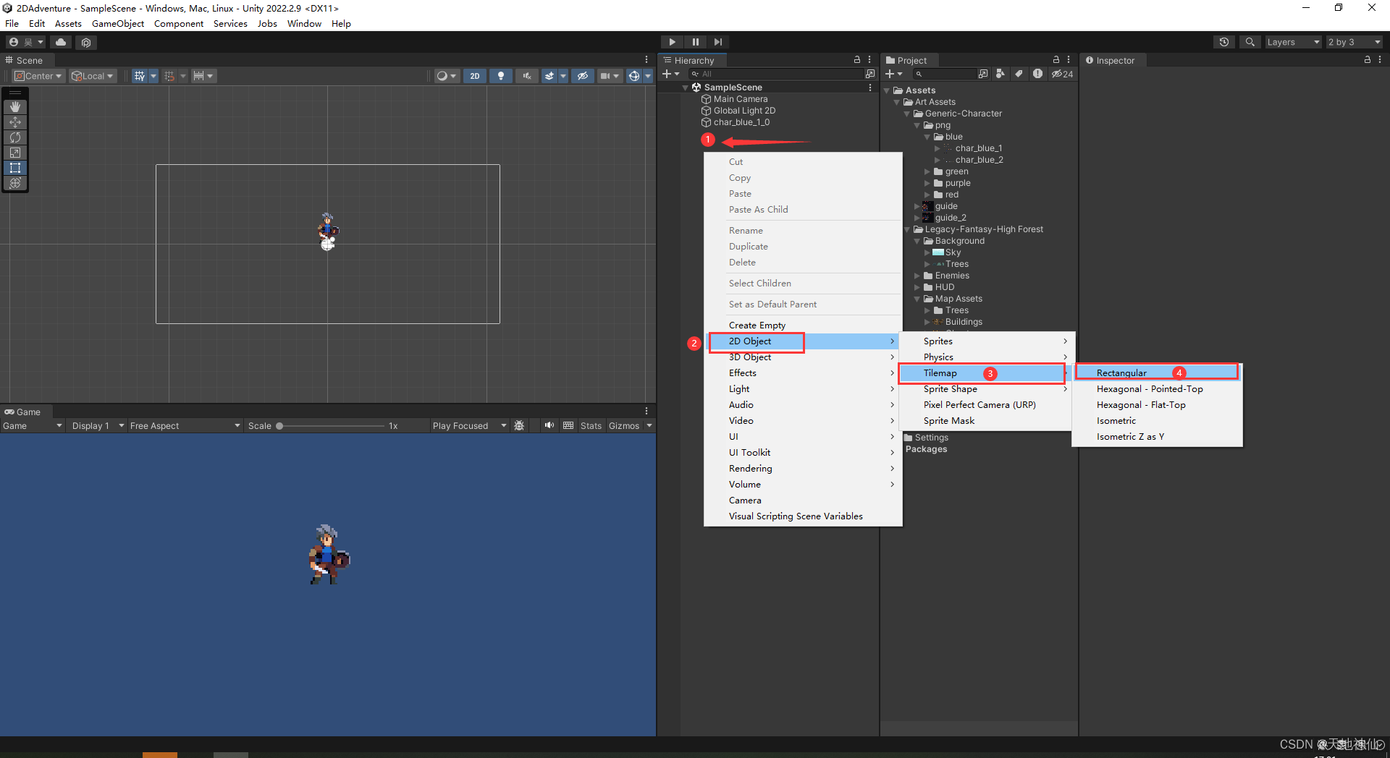Click the Pause button

coord(695,42)
